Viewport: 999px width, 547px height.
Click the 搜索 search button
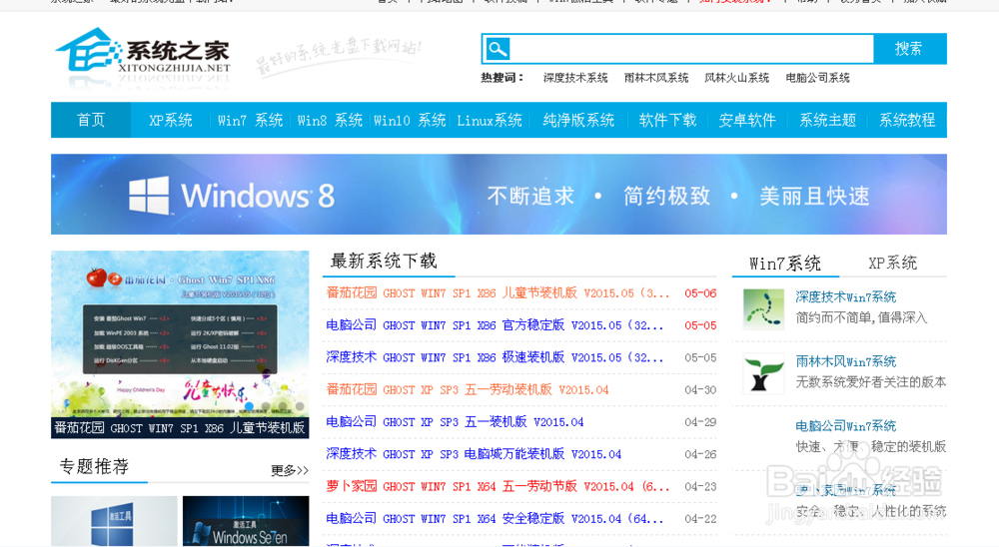point(909,49)
